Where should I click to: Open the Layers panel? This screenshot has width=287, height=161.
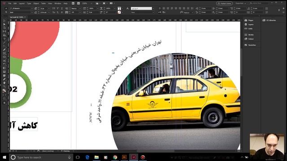coord(249,25)
